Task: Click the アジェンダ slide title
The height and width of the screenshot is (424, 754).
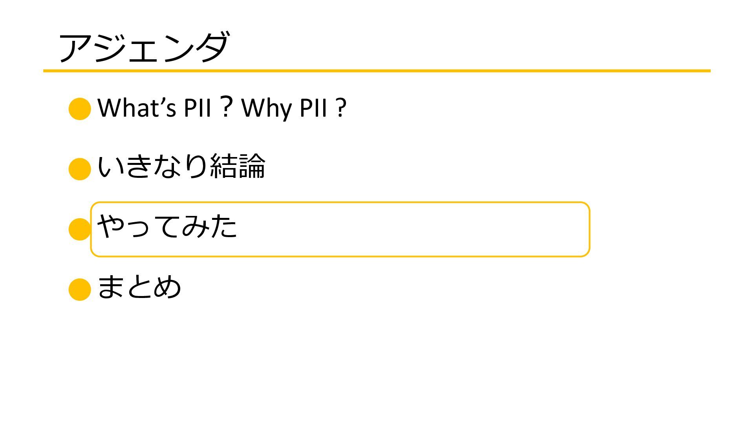Action: tap(143, 47)
